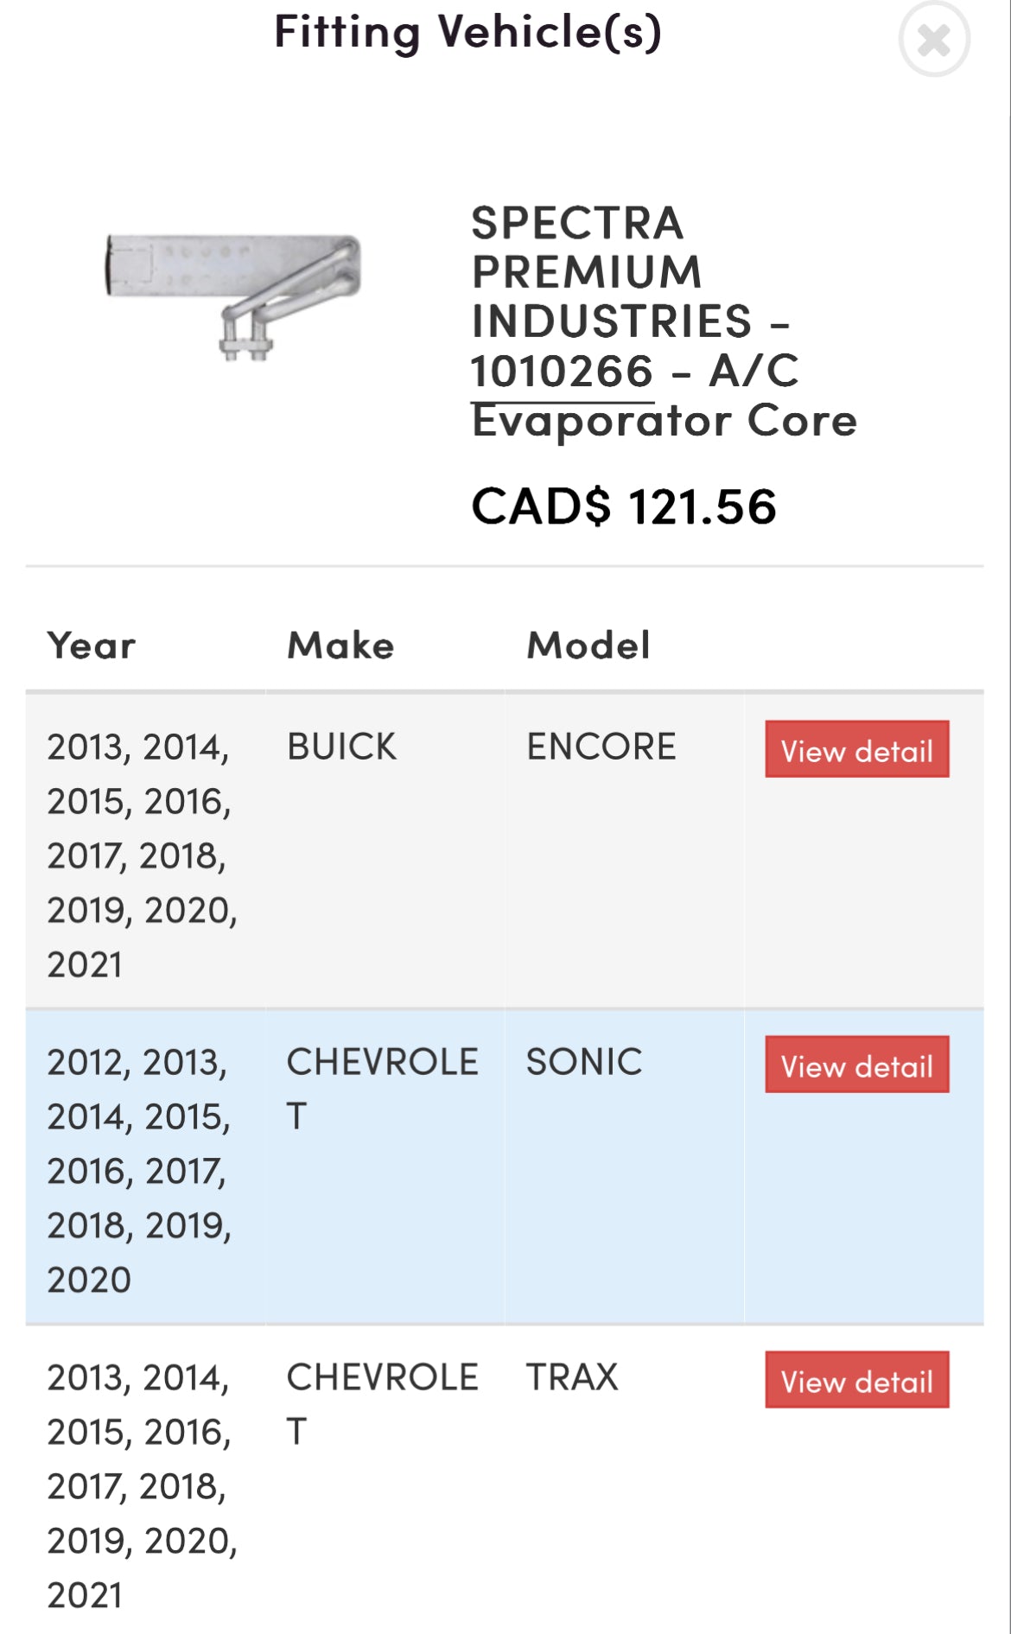The image size is (1011, 1634).
Task: Click the Make column header
Action: (x=340, y=645)
